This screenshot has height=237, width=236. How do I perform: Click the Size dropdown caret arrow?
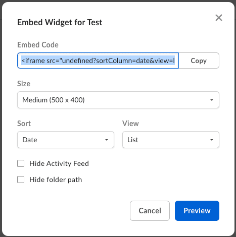(x=212, y=100)
